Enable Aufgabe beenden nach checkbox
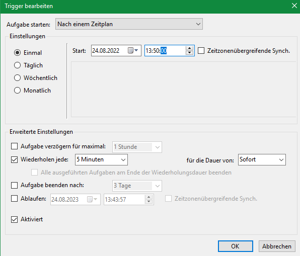The height and width of the screenshot is (256, 300). (15, 185)
